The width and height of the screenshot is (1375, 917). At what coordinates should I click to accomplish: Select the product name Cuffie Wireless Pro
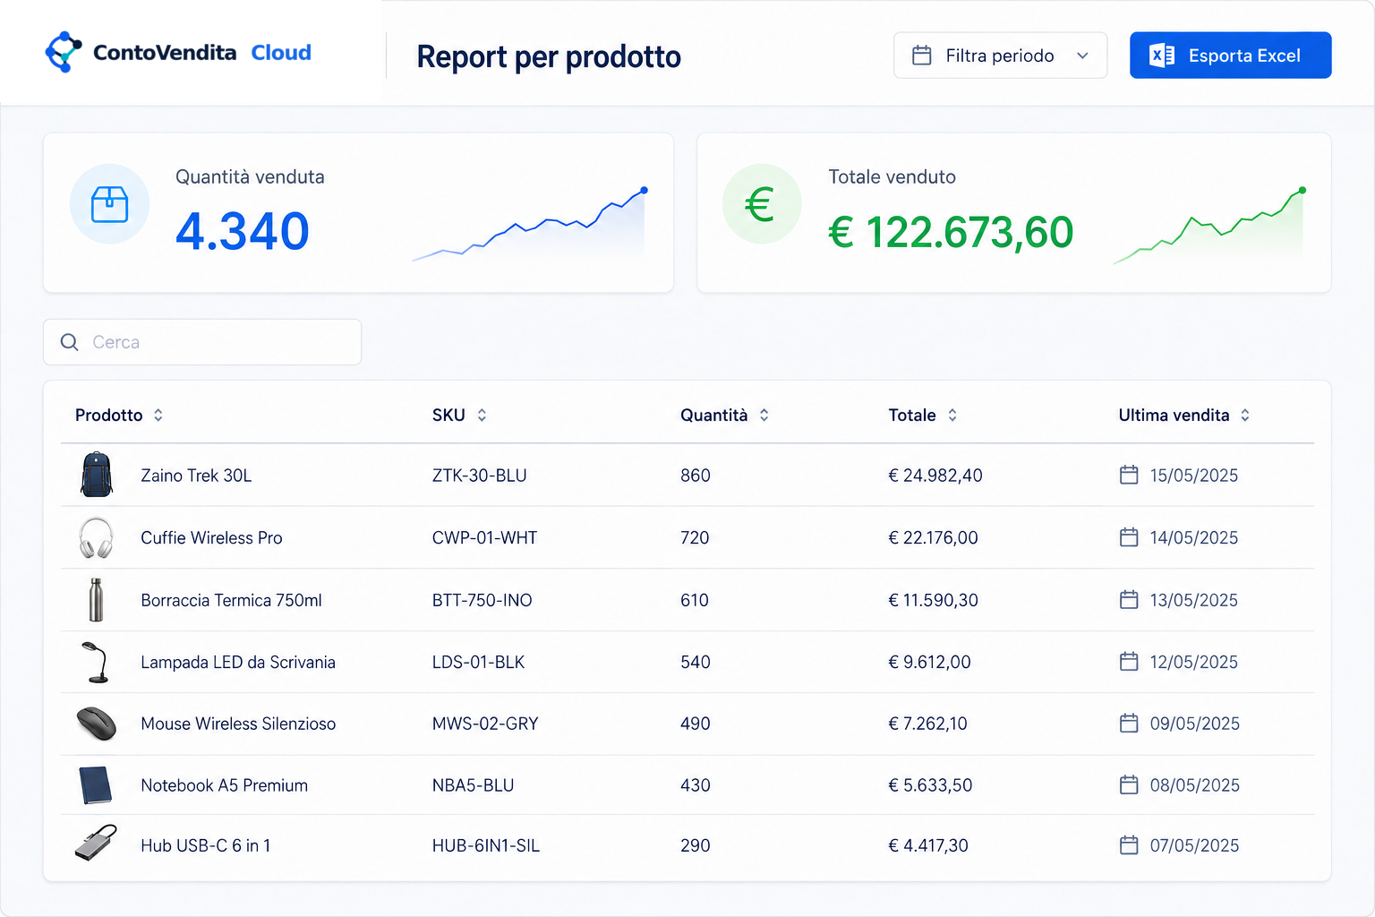211,537
